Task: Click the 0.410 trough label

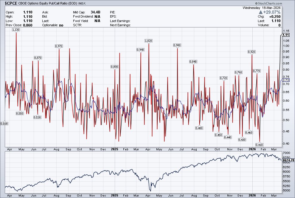Action: pos(259,145)
